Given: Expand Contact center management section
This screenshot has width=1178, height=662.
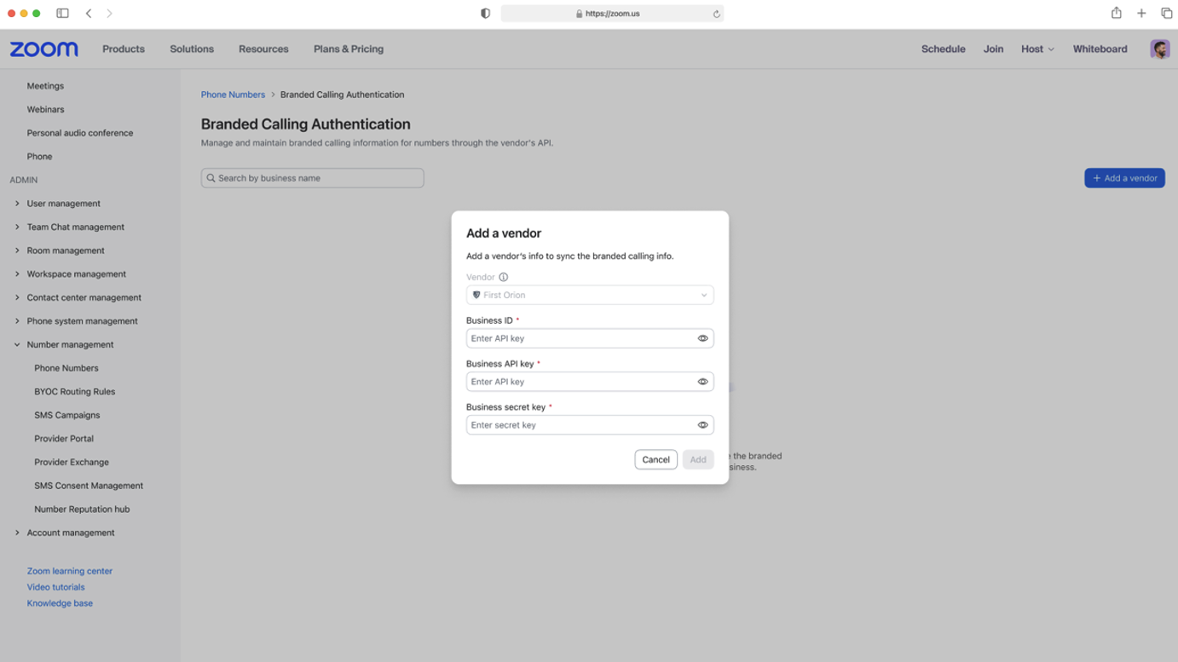Looking at the screenshot, I should pos(17,297).
